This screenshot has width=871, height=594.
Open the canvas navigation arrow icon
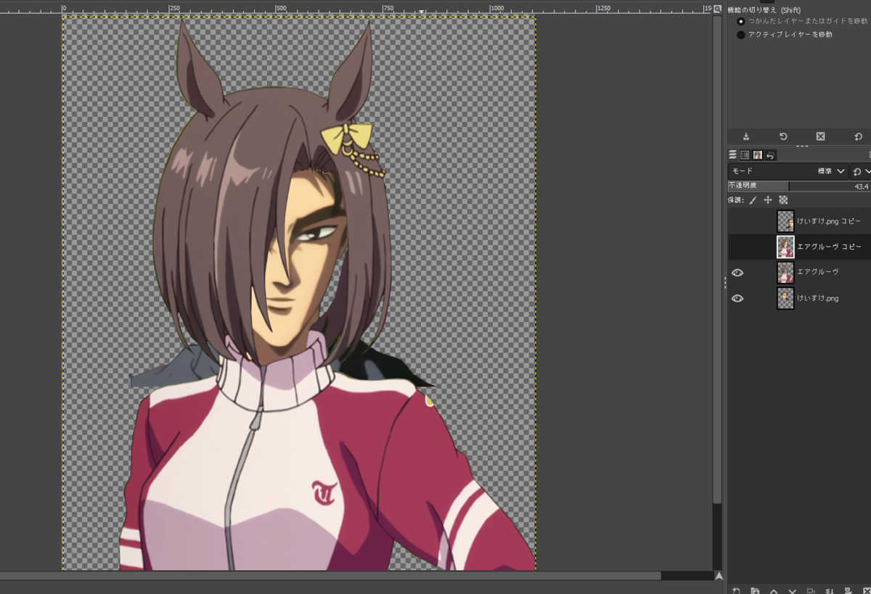pos(719,576)
